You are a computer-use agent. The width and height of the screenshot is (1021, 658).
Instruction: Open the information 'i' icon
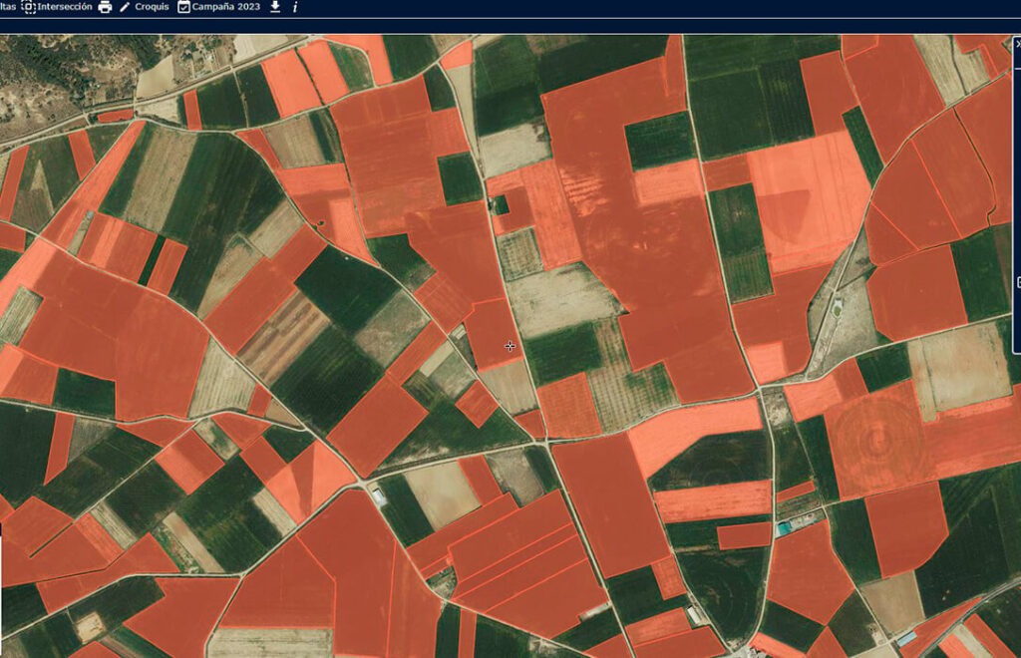pyautogui.click(x=295, y=7)
